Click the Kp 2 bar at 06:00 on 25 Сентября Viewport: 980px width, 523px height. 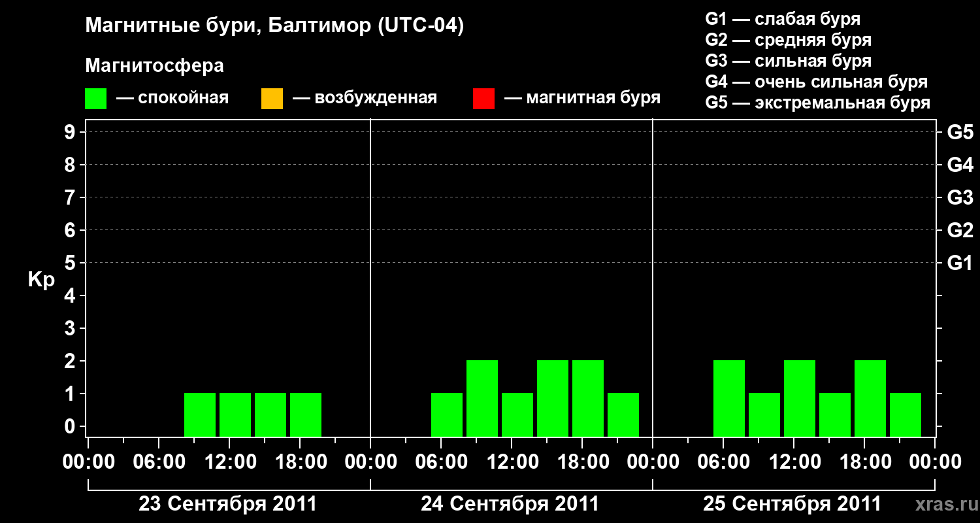729,398
